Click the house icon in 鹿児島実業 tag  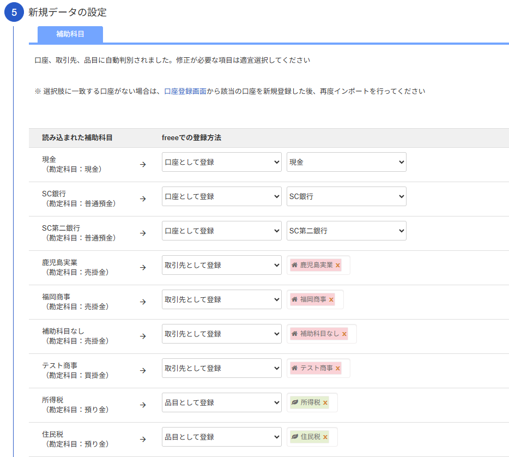[x=295, y=265]
